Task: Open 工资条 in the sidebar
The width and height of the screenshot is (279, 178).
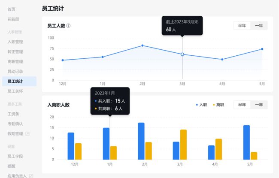Action: pyautogui.click(x=13, y=114)
